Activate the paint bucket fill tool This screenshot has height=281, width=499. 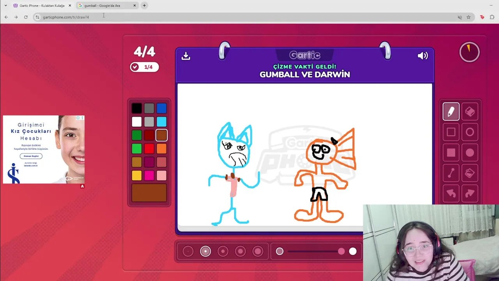[x=470, y=173]
